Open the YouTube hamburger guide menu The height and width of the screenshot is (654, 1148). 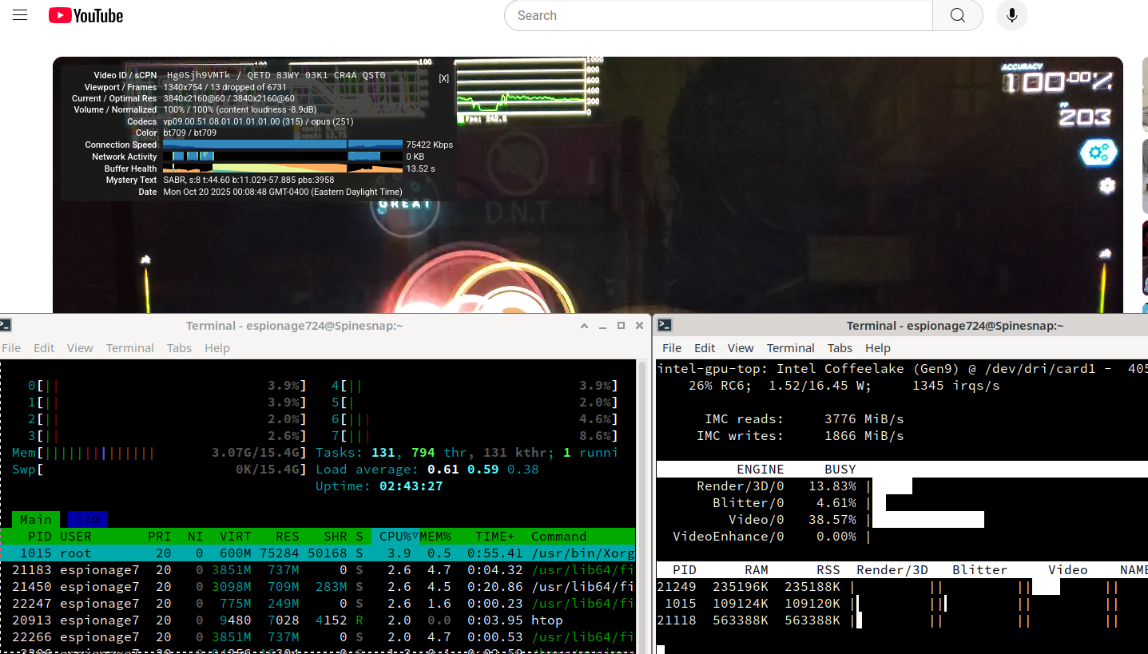20,15
